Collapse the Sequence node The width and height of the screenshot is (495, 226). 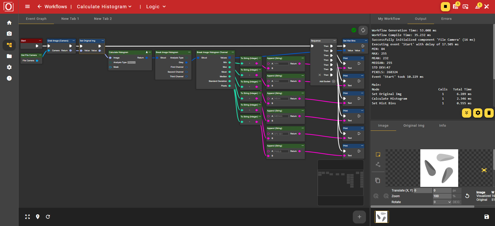[x=334, y=41]
